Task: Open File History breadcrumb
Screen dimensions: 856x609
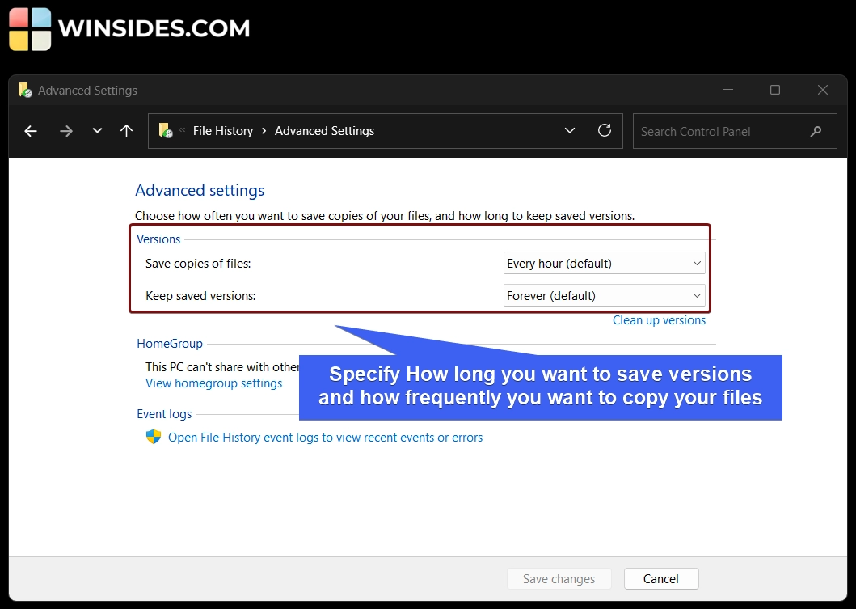Action: tap(223, 131)
